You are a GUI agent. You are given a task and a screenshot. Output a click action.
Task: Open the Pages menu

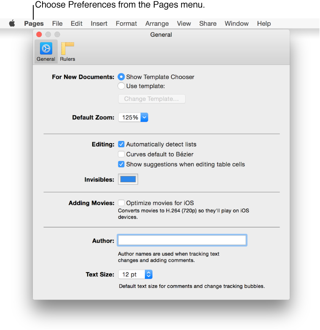[x=34, y=23]
